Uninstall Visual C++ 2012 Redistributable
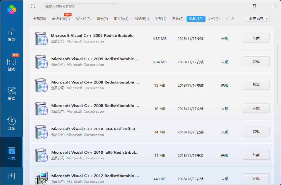Viewport: 281px width, 185px height. (x=256, y=178)
